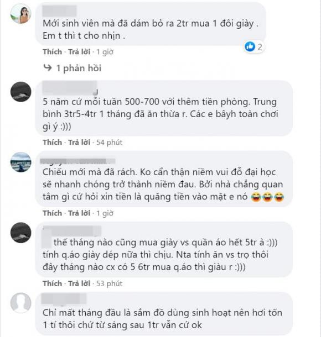Reply to the 53 phút comment

point(79,283)
